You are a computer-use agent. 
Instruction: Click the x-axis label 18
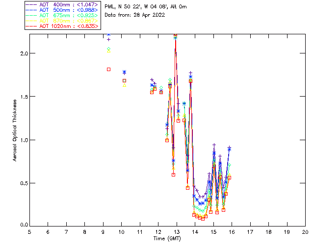[x=268, y=232]
